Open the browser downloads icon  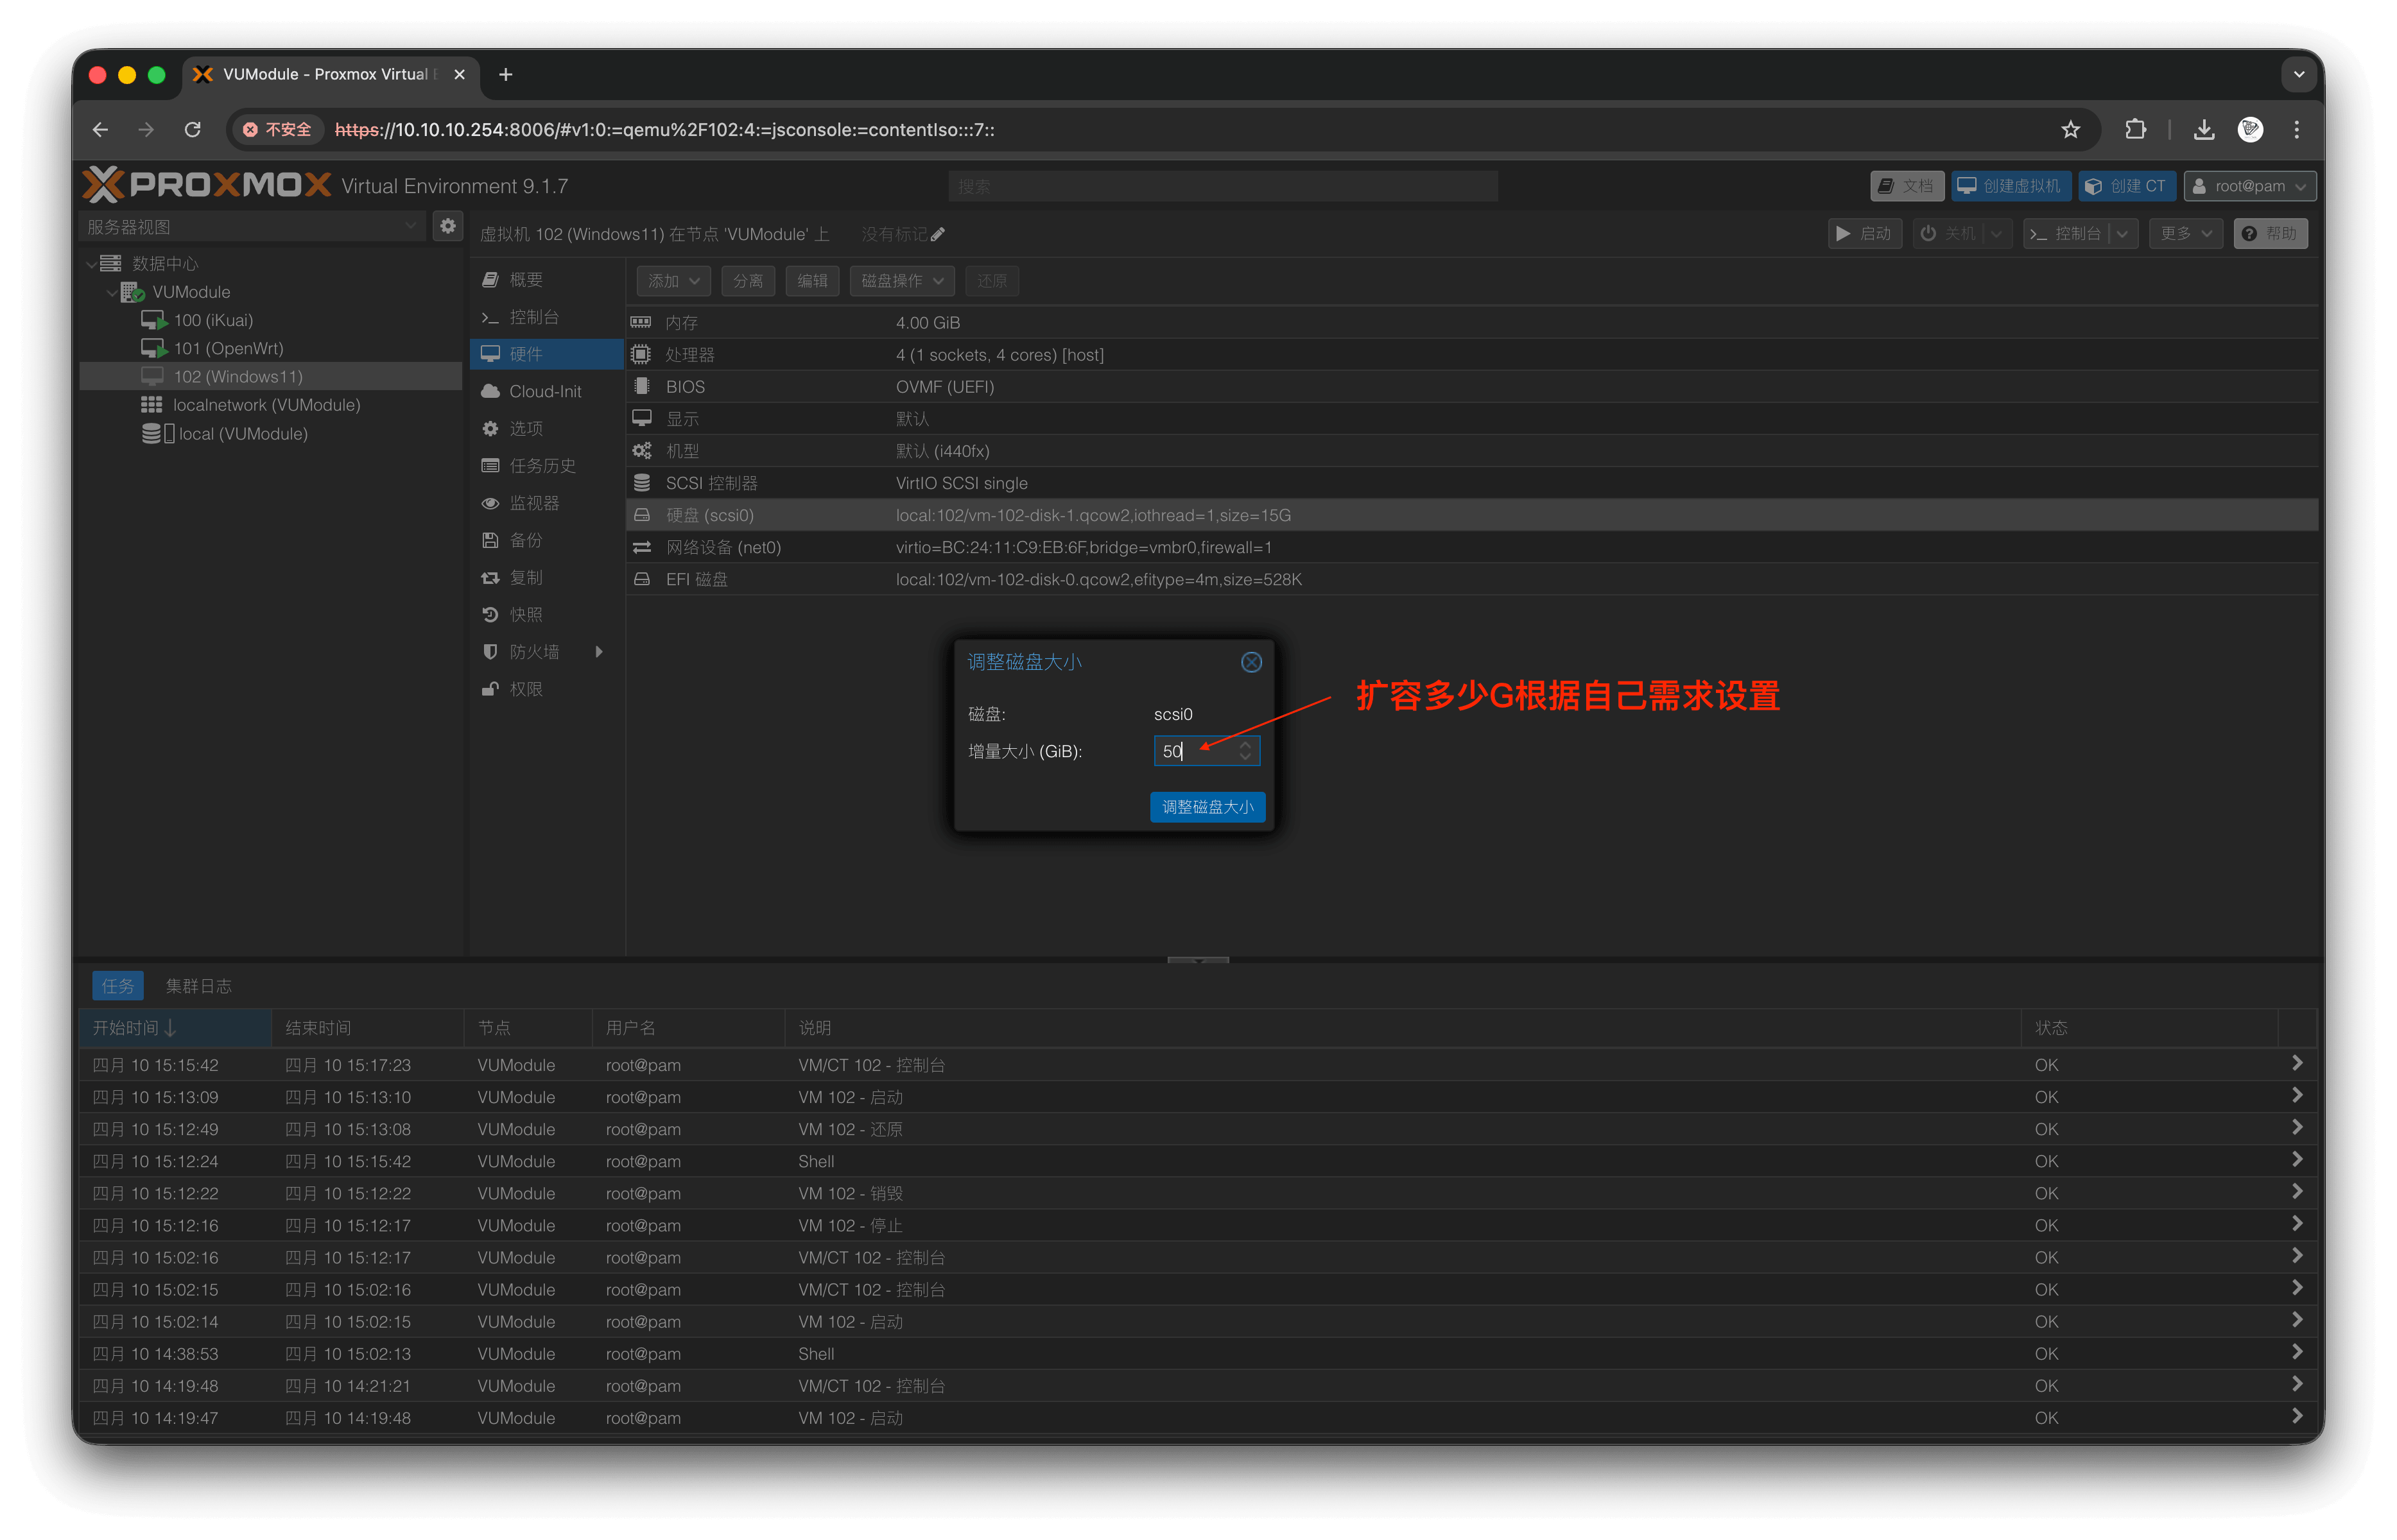point(2203,130)
